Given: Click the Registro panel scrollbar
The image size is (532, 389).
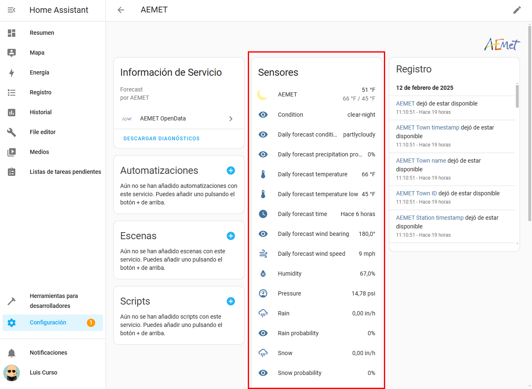Looking at the screenshot, I should pos(517,96).
